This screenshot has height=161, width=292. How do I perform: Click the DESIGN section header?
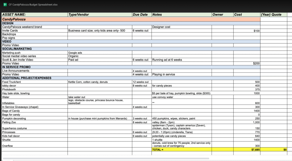[131, 23]
